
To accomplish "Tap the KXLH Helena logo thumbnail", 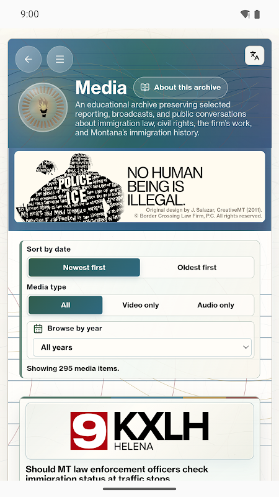I will 139,431.
